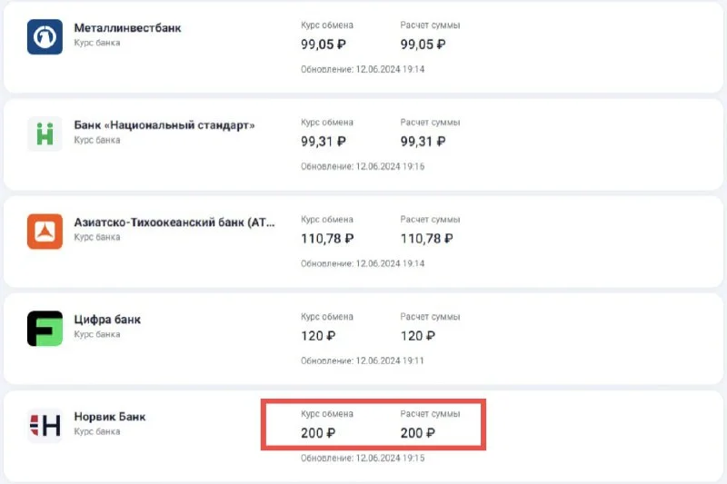Click Норвик Банк sum calculation 200 ₽
The image size is (727, 484).
pyautogui.click(x=418, y=433)
